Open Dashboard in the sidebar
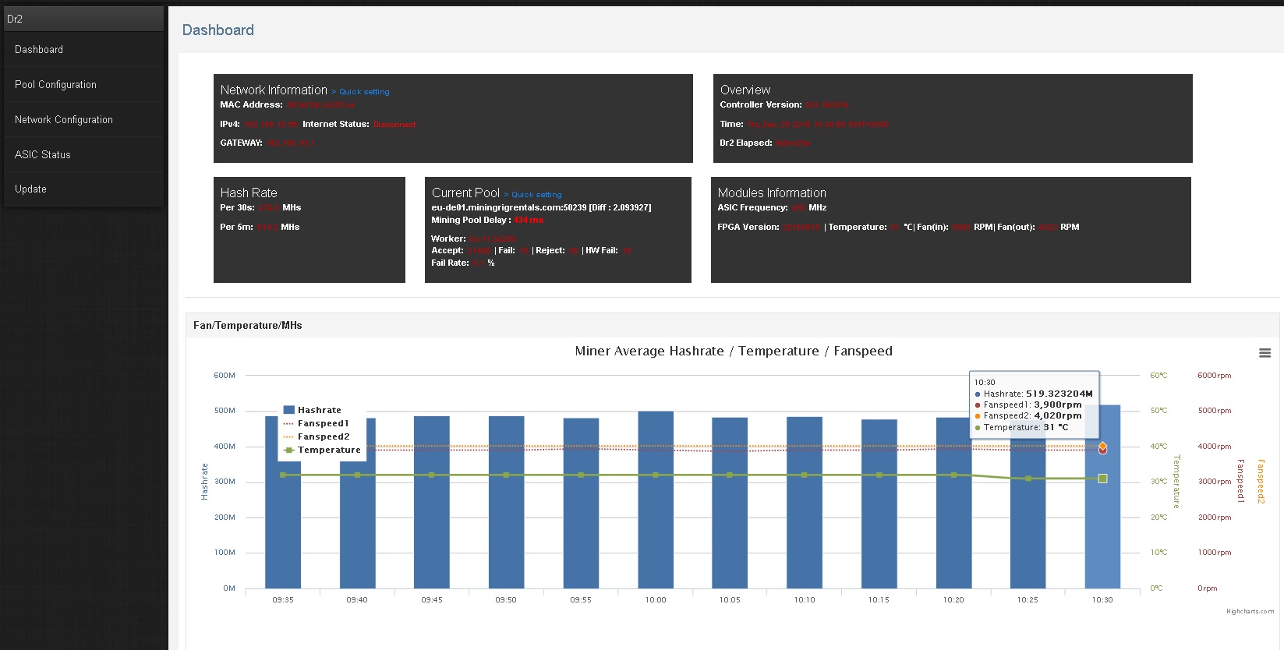Image resolution: width=1284 pixels, height=650 pixels. pos(39,49)
